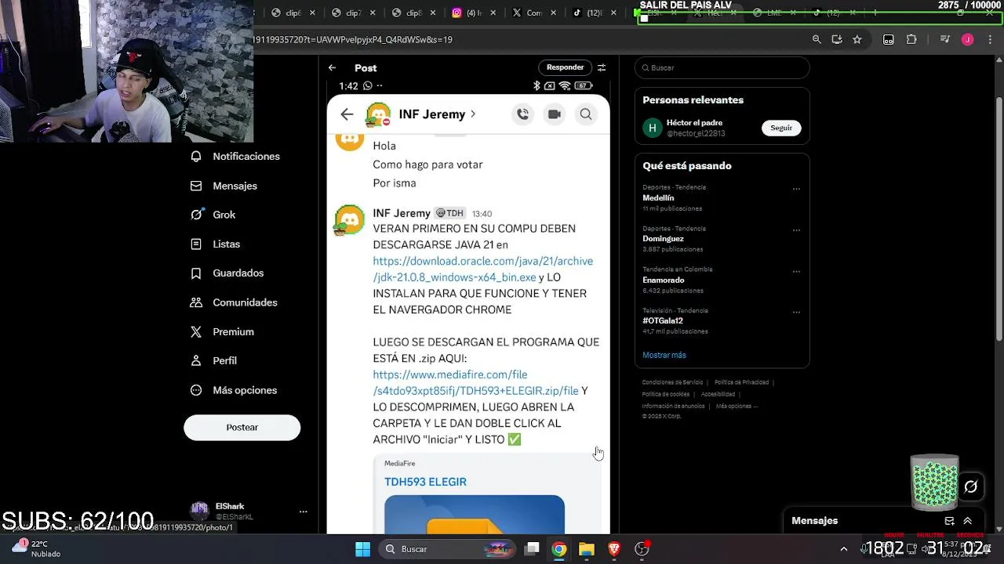Open File Explorer from taskbar

point(587,549)
